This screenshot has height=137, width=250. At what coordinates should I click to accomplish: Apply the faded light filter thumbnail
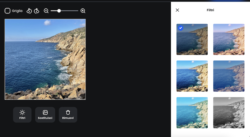229,39
